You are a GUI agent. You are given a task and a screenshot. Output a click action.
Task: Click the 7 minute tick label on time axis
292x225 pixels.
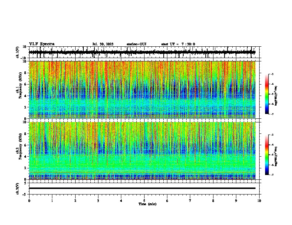coord(190,201)
